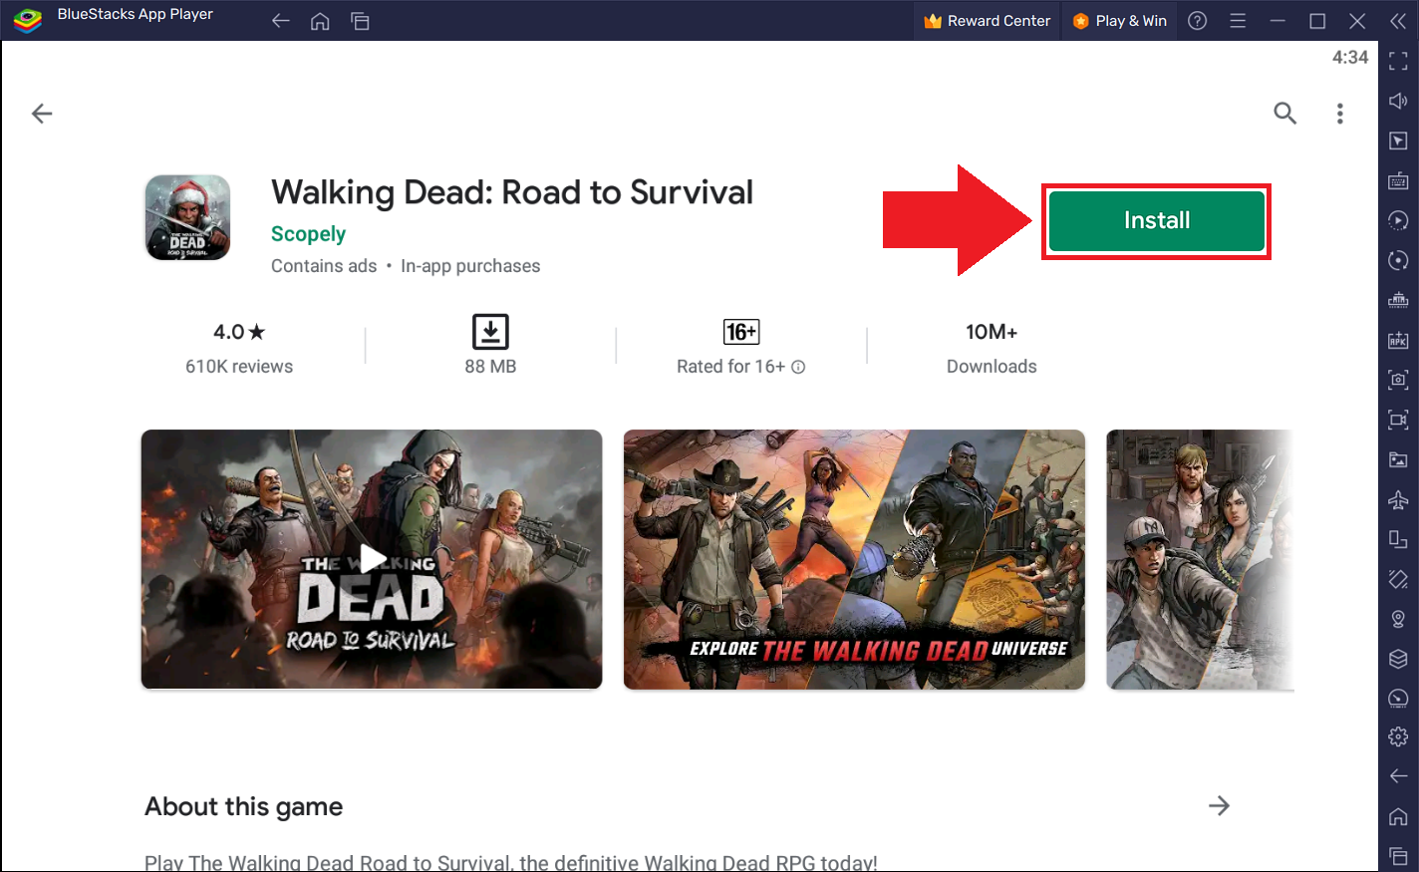Click the title bar home icon
The width and height of the screenshot is (1419, 872).
(x=320, y=21)
